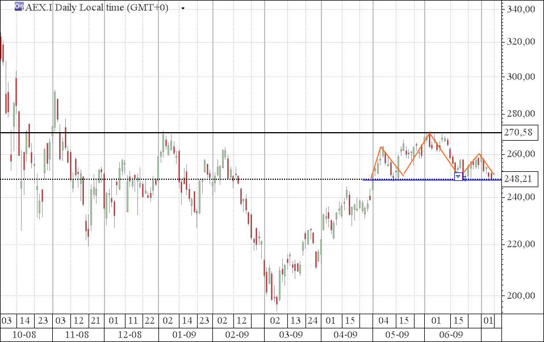
Task: Click the date label 13 on time axis
Action: point(296,320)
